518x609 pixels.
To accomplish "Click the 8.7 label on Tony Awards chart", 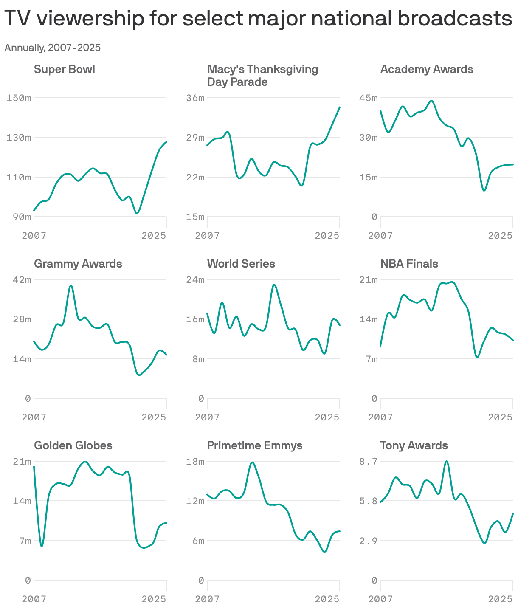I will 369,461.
